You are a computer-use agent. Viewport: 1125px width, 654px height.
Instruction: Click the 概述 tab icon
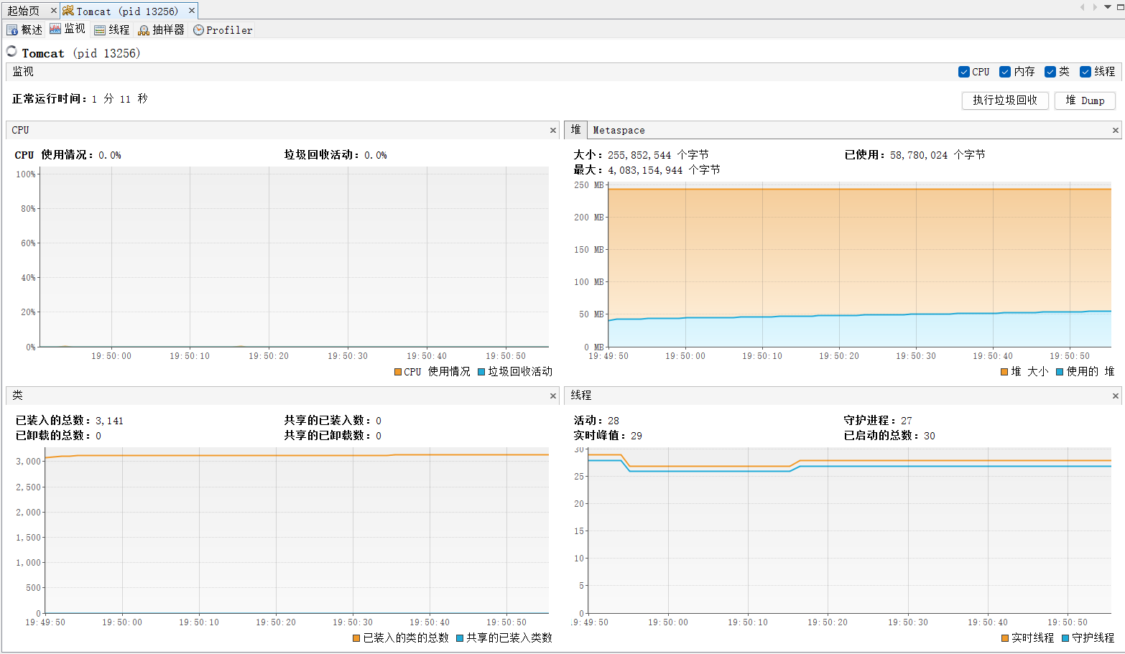[x=12, y=30]
